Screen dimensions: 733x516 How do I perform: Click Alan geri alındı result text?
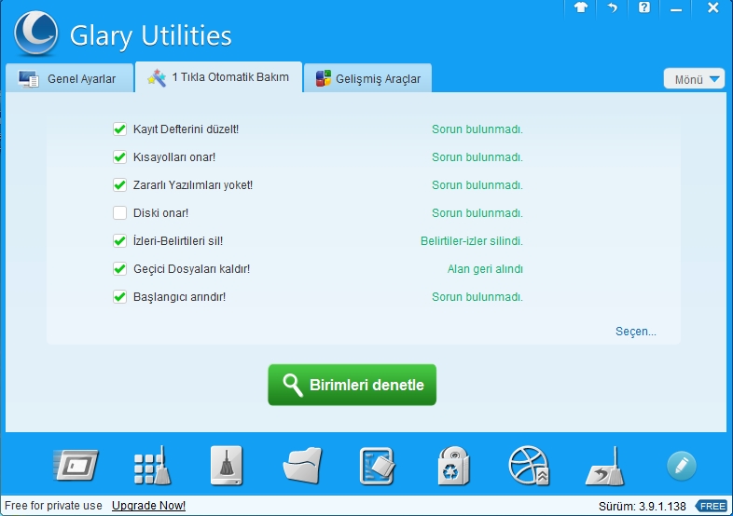tap(485, 269)
